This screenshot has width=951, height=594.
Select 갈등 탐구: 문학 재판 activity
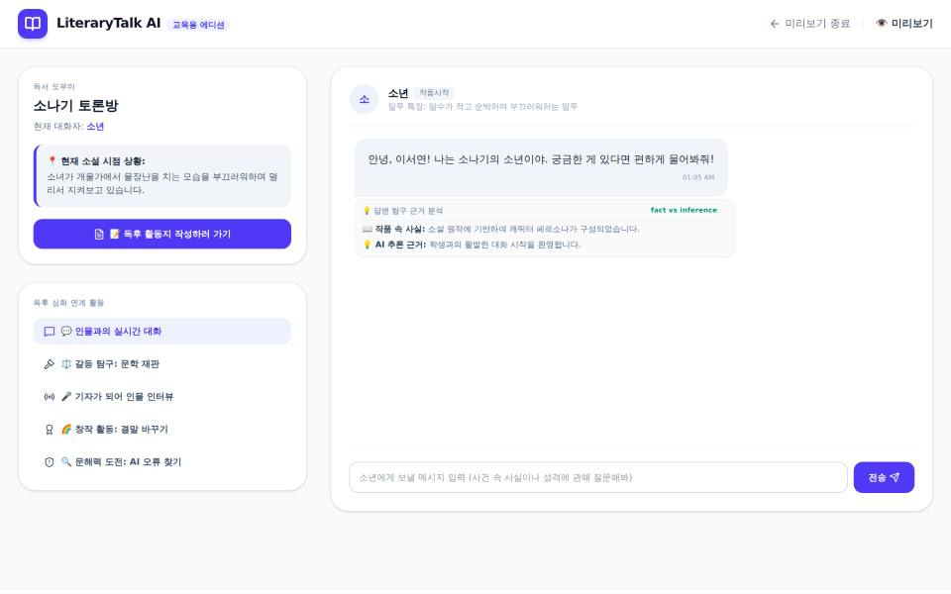161,364
